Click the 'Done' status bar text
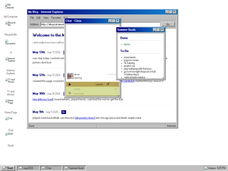 coord(31,126)
